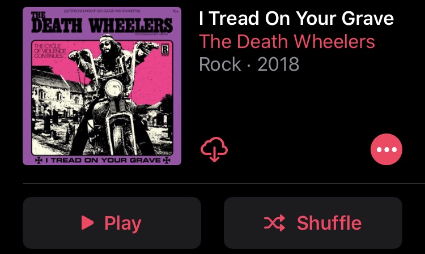Click the word Play label
The image size is (425, 254).
click(123, 223)
